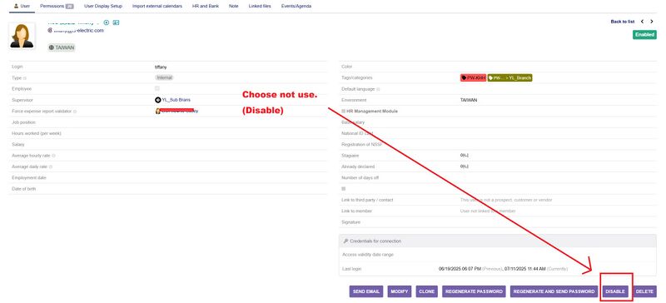Open the Linked files tab
666x303 pixels.
(260, 7)
